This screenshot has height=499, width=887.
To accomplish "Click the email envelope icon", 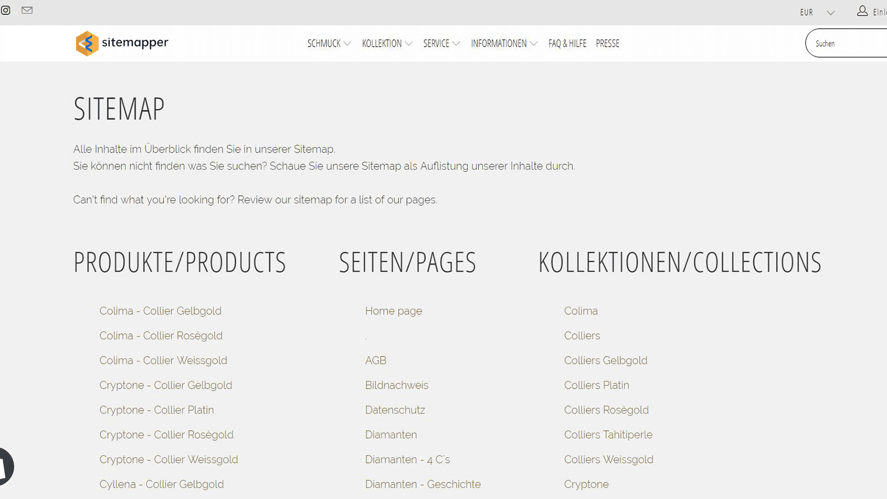I will point(26,10).
